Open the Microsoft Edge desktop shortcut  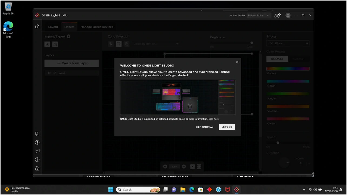8,30
